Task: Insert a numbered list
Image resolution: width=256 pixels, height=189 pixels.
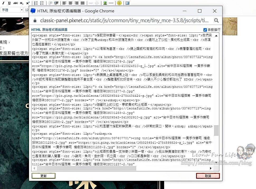Action: click(x=36, y=3)
